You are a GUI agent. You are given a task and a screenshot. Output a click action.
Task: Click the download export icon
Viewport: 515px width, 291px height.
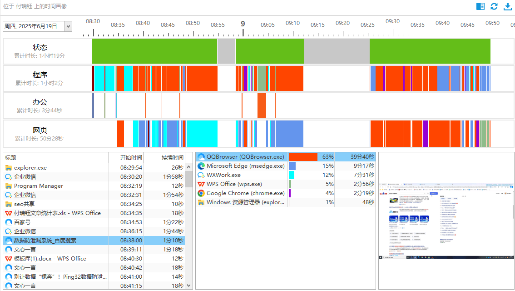[x=508, y=6]
